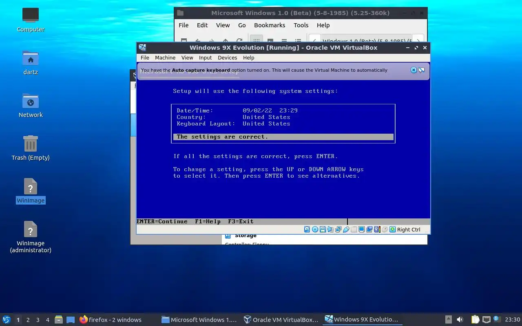Open the Devices menu in VirtualBox
Viewport: 522px width, 326px height.
tap(228, 57)
